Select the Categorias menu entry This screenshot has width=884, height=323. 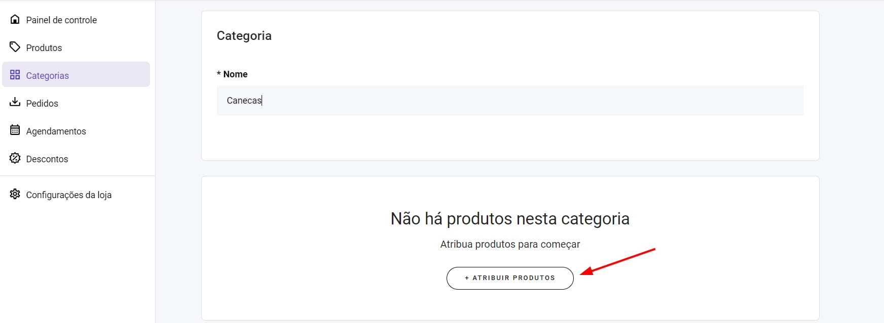pyautogui.click(x=47, y=76)
